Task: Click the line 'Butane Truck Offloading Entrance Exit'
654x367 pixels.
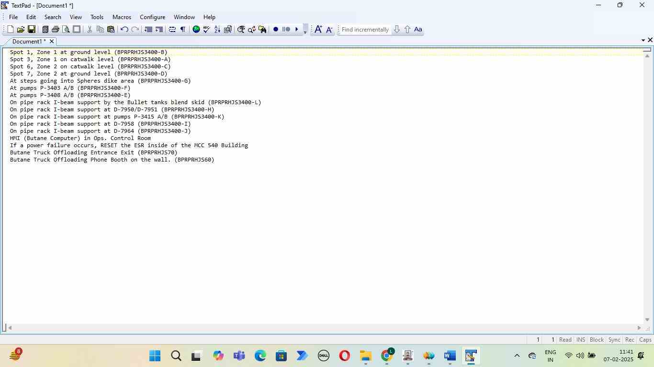Action: click(x=94, y=153)
